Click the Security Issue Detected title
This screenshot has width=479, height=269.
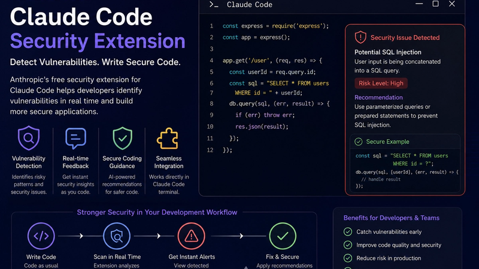[405, 38]
